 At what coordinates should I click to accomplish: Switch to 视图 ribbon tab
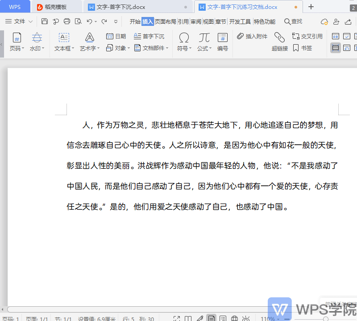pos(208,21)
